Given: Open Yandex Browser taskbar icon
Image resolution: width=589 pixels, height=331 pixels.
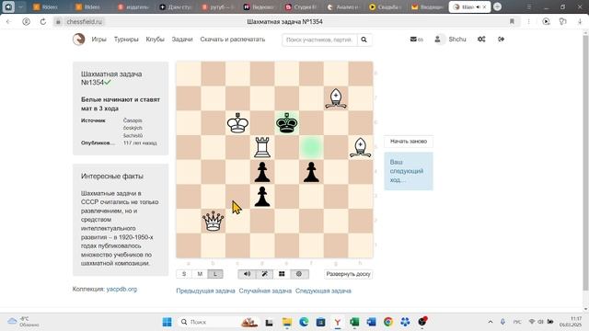Looking at the screenshot, I should (x=338, y=322).
